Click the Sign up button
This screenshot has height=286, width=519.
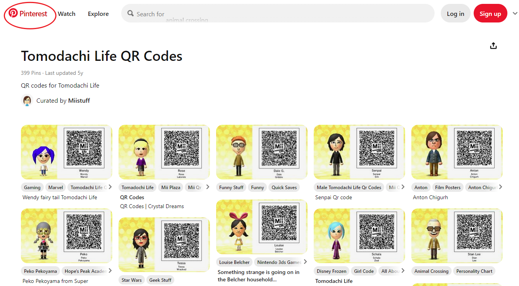pyautogui.click(x=490, y=14)
